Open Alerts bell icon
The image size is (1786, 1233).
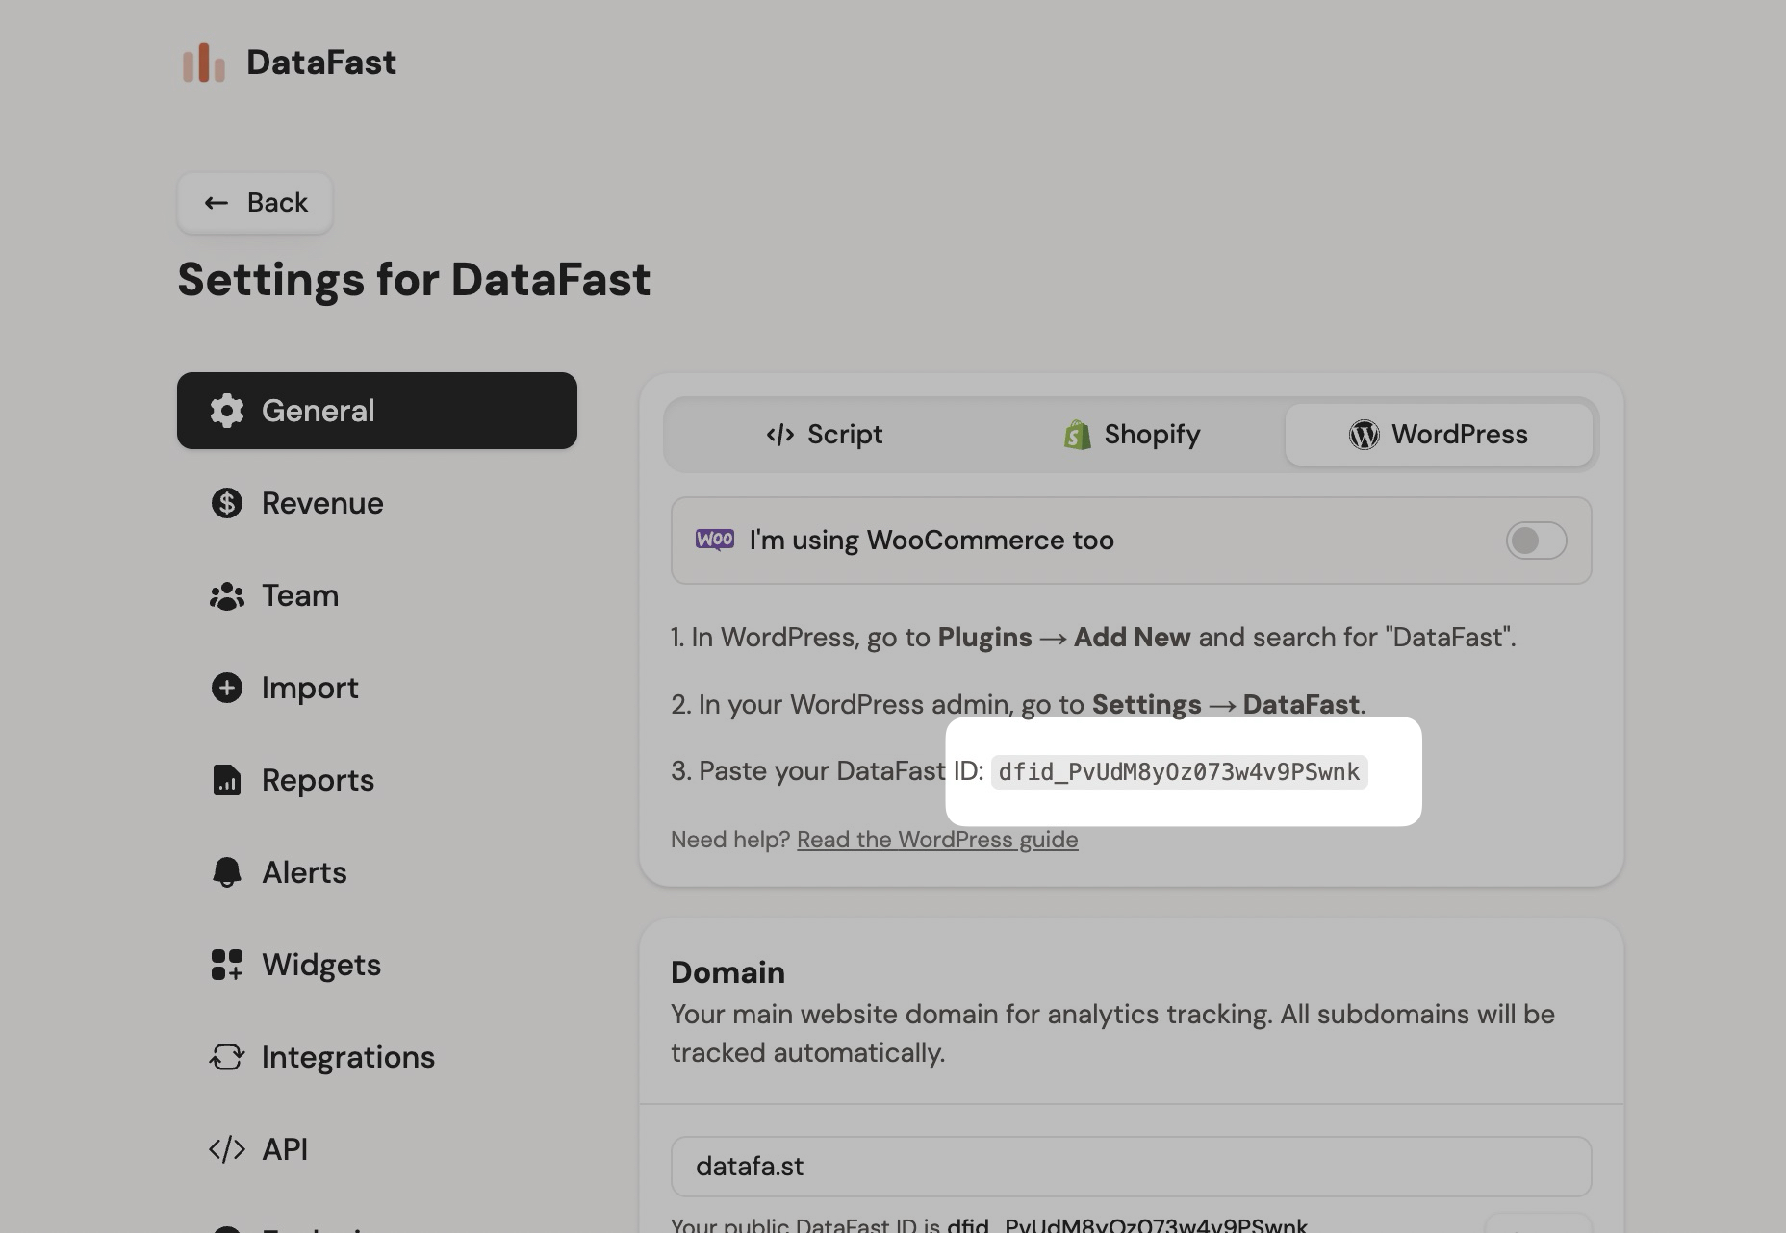click(x=227, y=872)
